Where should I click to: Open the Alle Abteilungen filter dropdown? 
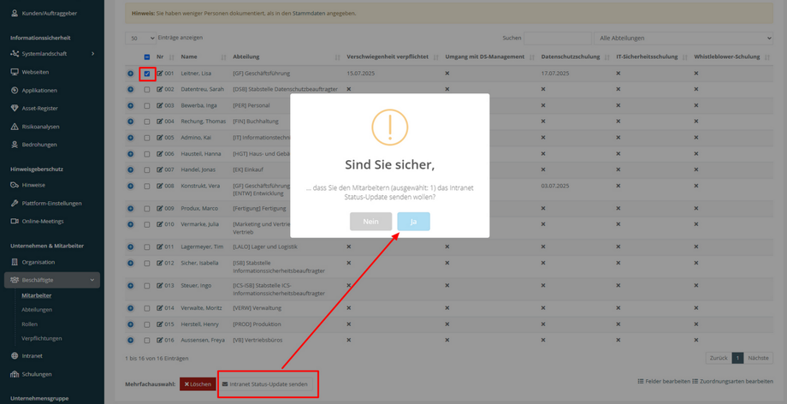point(683,39)
